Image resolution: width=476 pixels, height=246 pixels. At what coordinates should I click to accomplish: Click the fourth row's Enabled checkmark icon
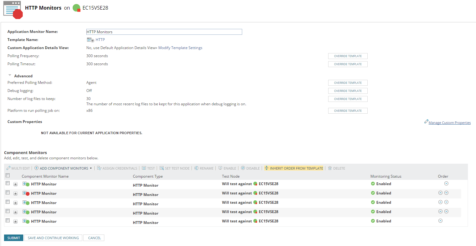coord(373,212)
